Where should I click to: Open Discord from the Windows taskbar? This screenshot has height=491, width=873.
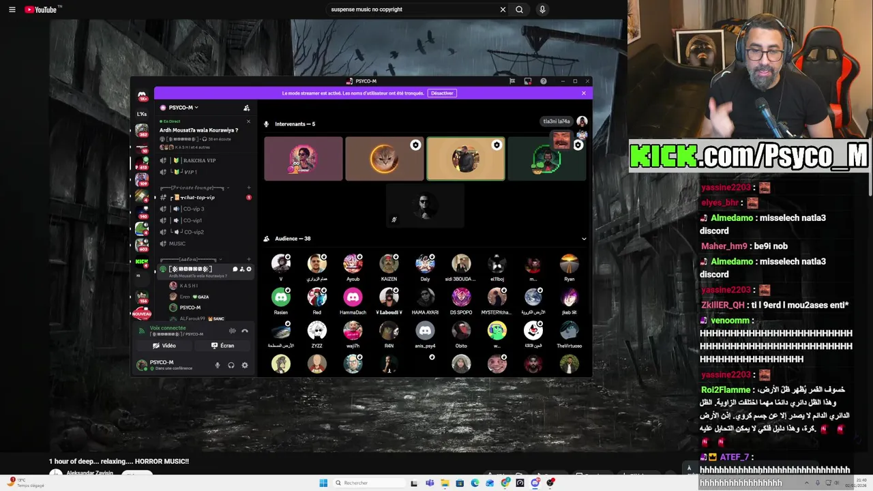click(x=535, y=483)
